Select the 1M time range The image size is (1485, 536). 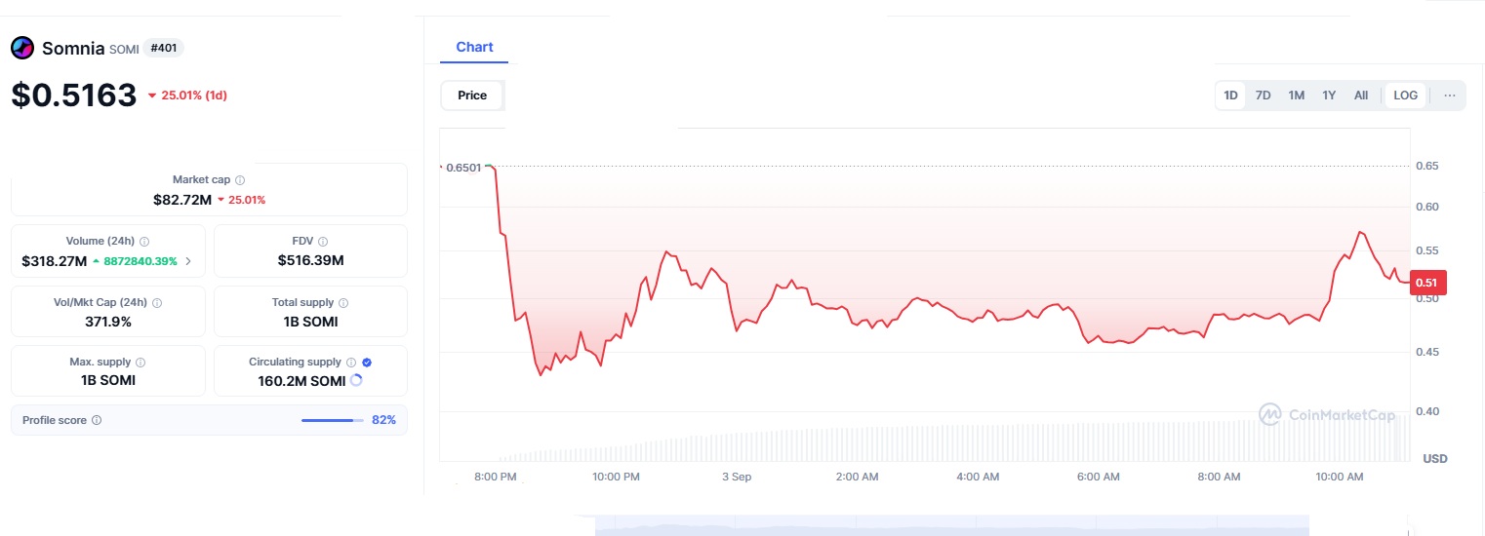click(x=1297, y=96)
